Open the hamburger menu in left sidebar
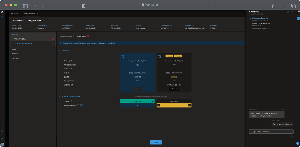 (2, 17)
